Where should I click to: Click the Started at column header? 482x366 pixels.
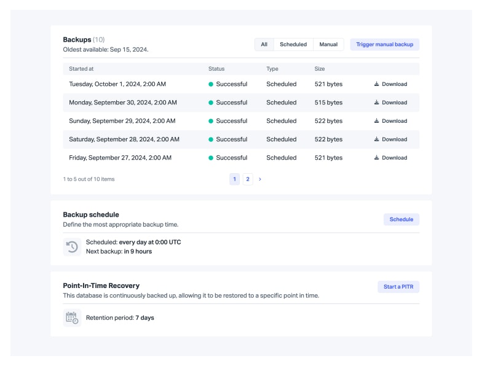[x=81, y=69]
